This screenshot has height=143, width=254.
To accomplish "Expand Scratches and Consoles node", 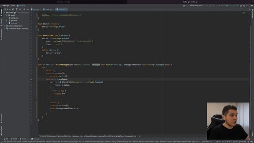I will coord(4,29).
